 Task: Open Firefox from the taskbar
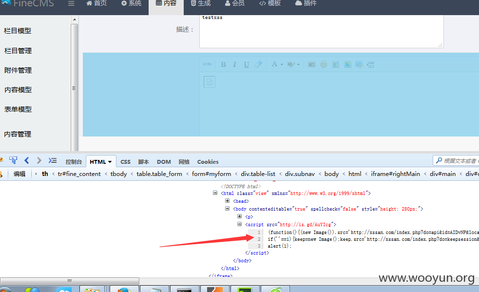[124, 289]
